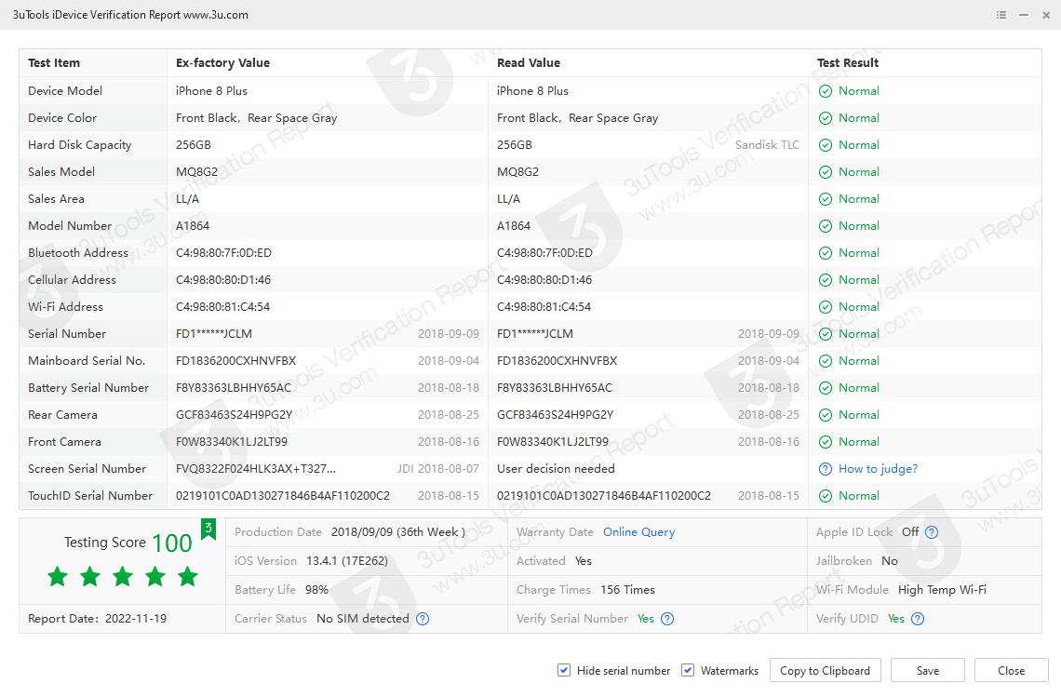Click the check icon in Model Number row

[x=826, y=226]
